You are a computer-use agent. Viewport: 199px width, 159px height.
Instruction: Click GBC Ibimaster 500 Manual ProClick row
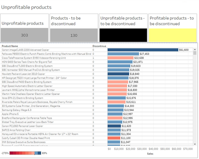coord(31,70)
